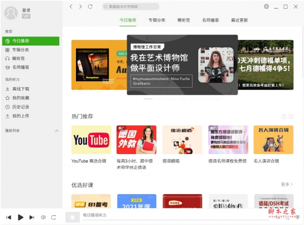This screenshot has height=225, width=304.
Task: Open the 2021年度 course card
Action: click(x=137, y=201)
